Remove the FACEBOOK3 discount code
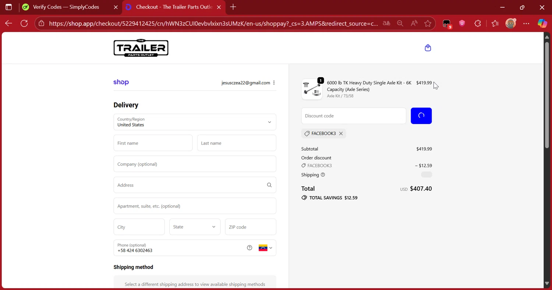Image resolution: width=552 pixels, height=290 pixels. tap(341, 134)
